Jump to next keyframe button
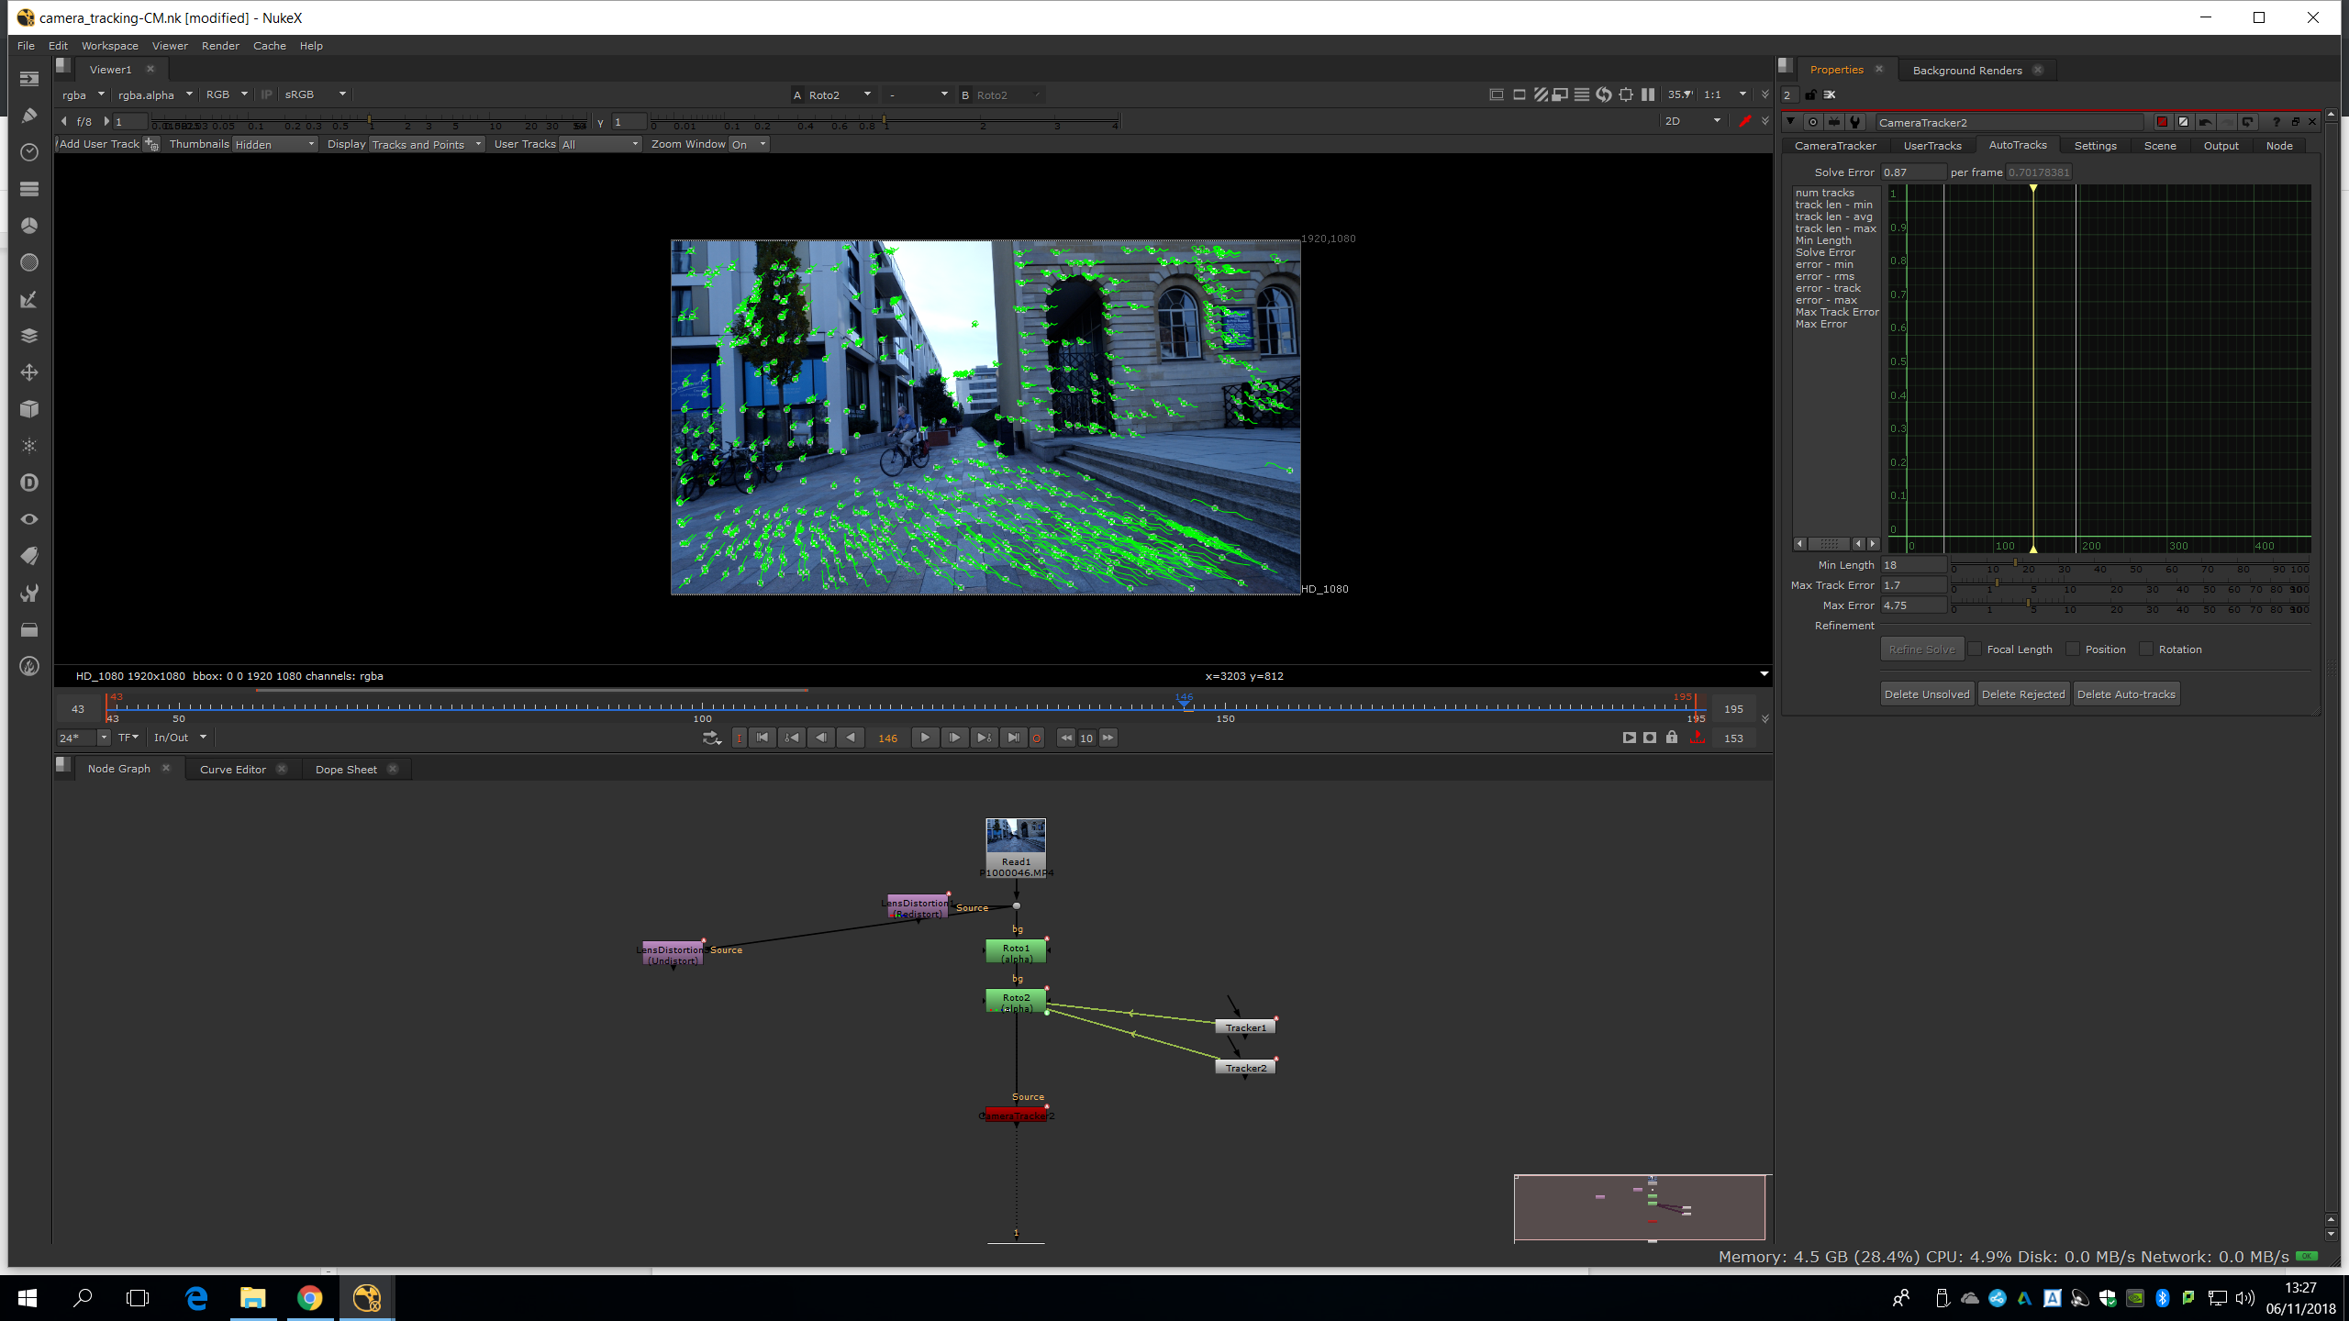Image resolution: width=2349 pixels, height=1321 pixels. [x=984, y=738]
